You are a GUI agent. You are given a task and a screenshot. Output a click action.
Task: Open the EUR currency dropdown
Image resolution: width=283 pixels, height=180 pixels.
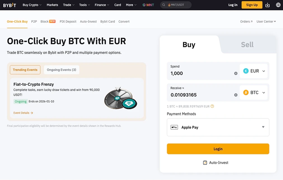(x=254, y=71)
